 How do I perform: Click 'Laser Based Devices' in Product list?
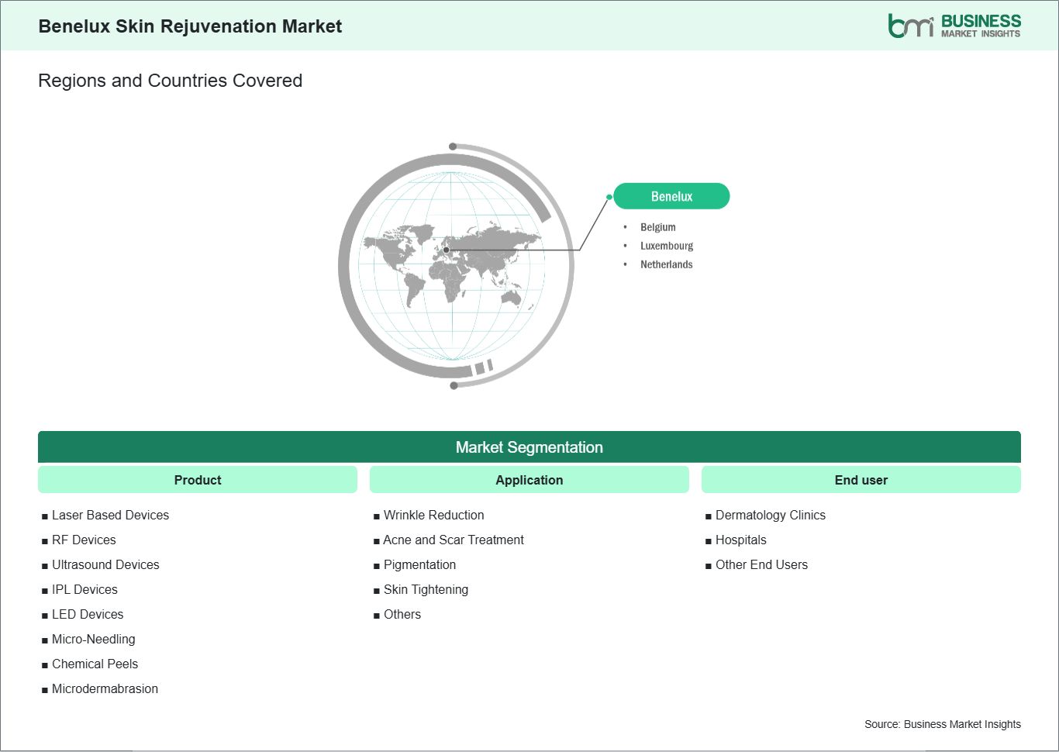110,515
